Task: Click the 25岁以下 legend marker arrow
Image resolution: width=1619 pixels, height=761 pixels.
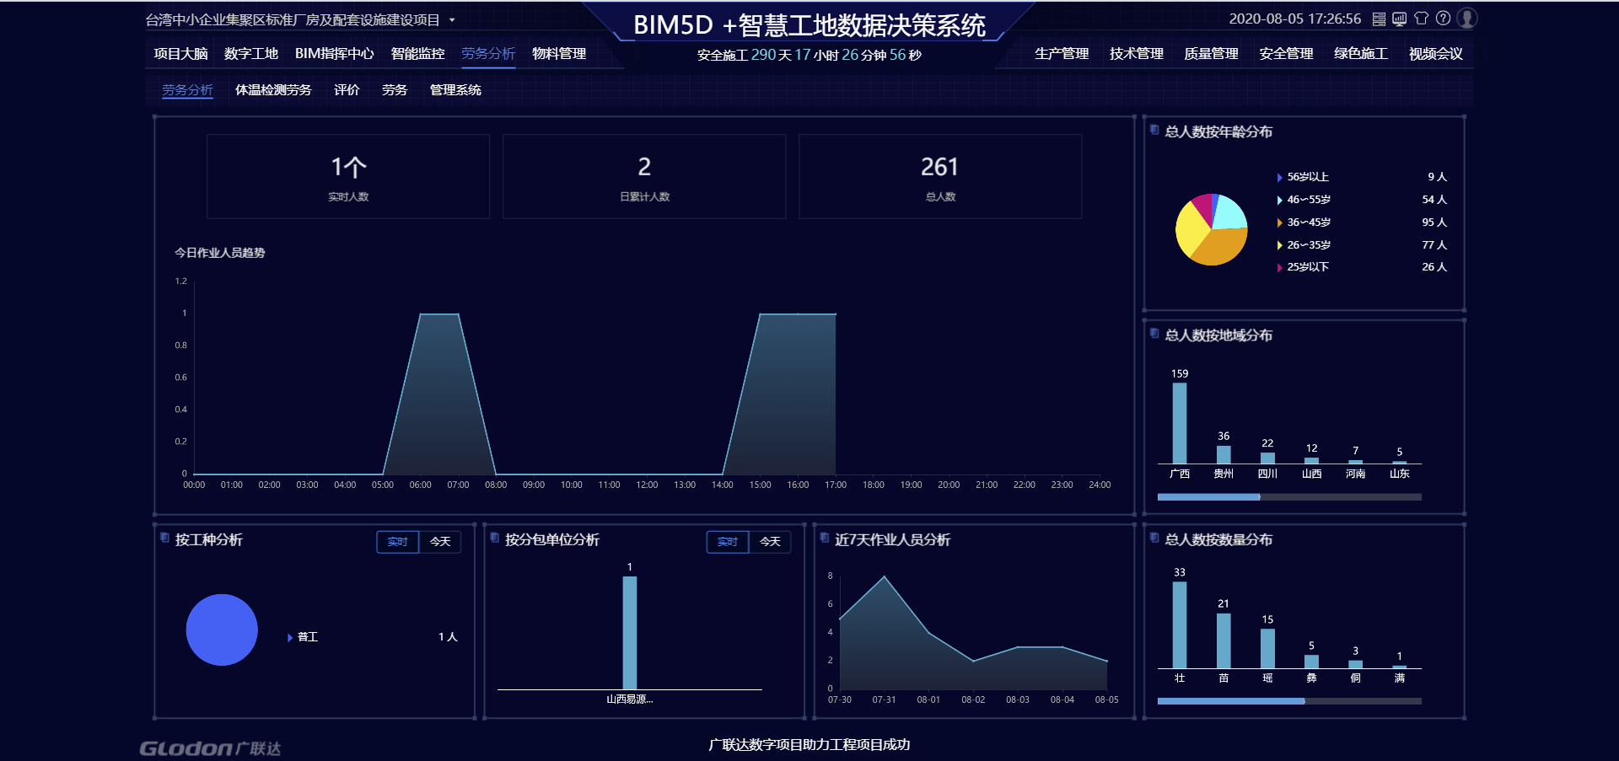Action: (1280, 268)
